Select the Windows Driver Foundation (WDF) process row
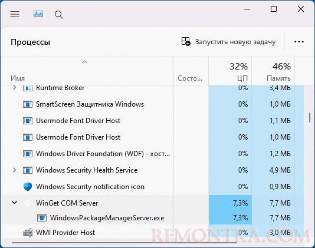 click(x=153, y=154)
